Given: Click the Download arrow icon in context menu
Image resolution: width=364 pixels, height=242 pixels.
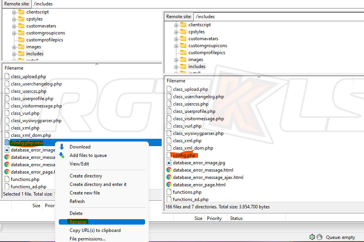Looking at the screenshot, I should 62,147.
